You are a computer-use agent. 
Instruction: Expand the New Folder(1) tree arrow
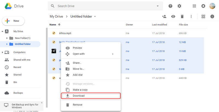7,38
